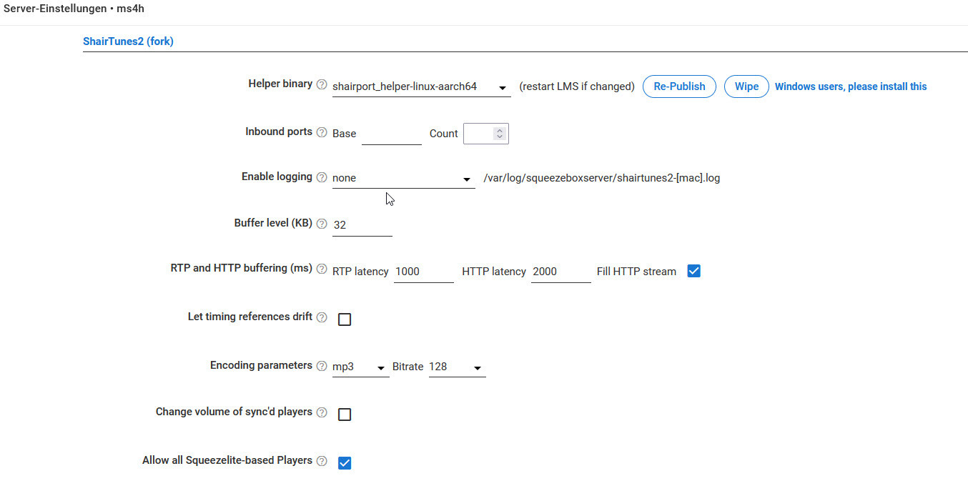The height and width of the screenshot is (486, 968).
Task: Click help icon beside Enable logging
Action: [x=322, y=177]
